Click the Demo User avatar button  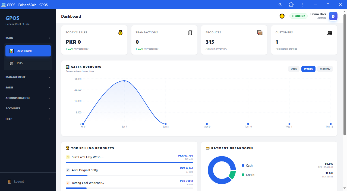333,16
